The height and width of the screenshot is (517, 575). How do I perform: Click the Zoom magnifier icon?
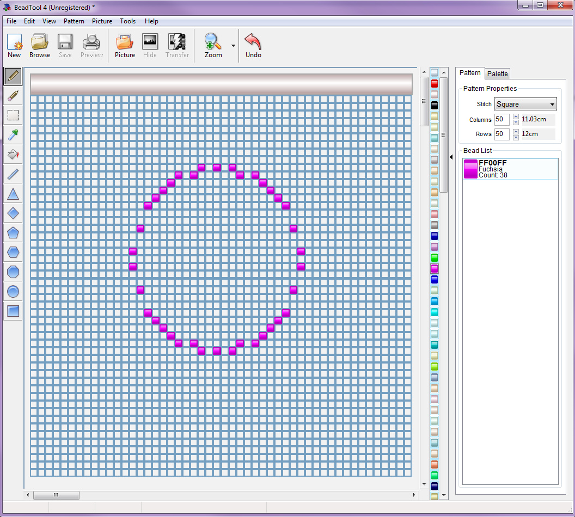[x=213, y=45]
